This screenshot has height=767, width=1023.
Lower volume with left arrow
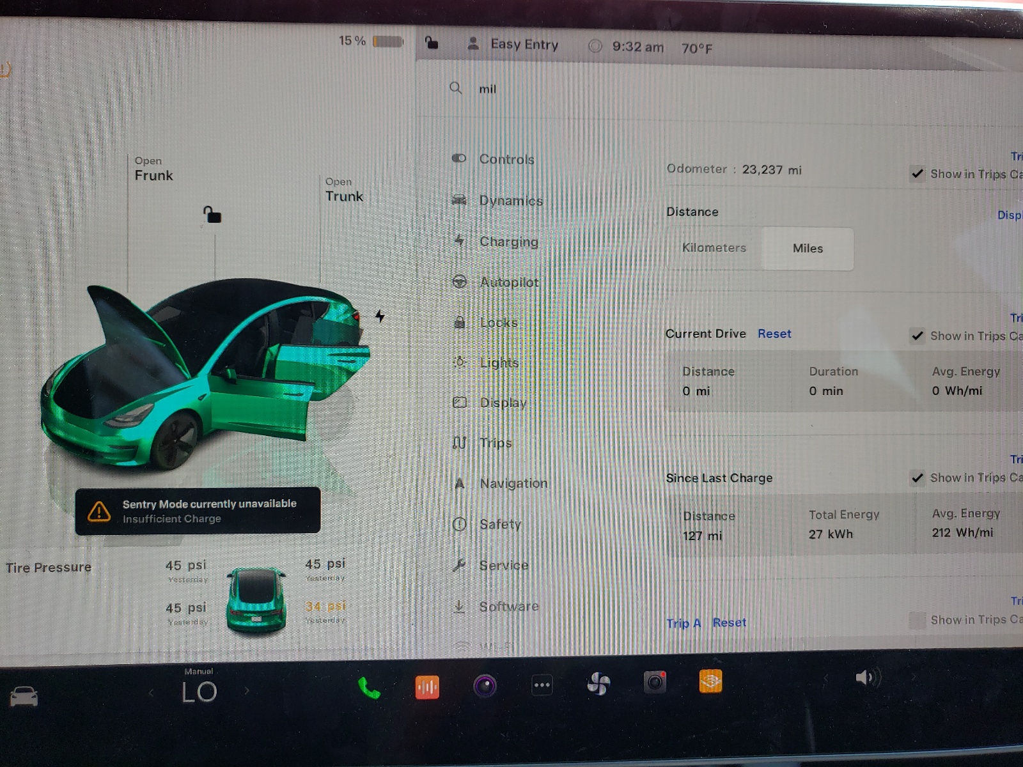click(825, 678)
